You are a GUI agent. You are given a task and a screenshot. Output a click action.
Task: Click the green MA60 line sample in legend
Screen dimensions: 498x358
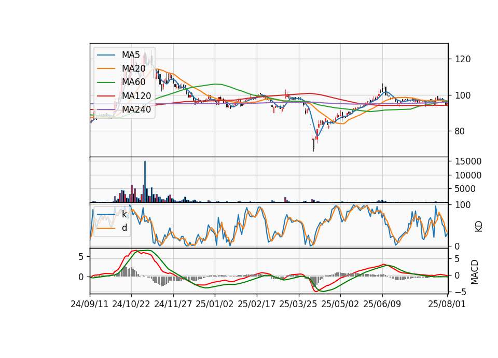tap(106, 82)
